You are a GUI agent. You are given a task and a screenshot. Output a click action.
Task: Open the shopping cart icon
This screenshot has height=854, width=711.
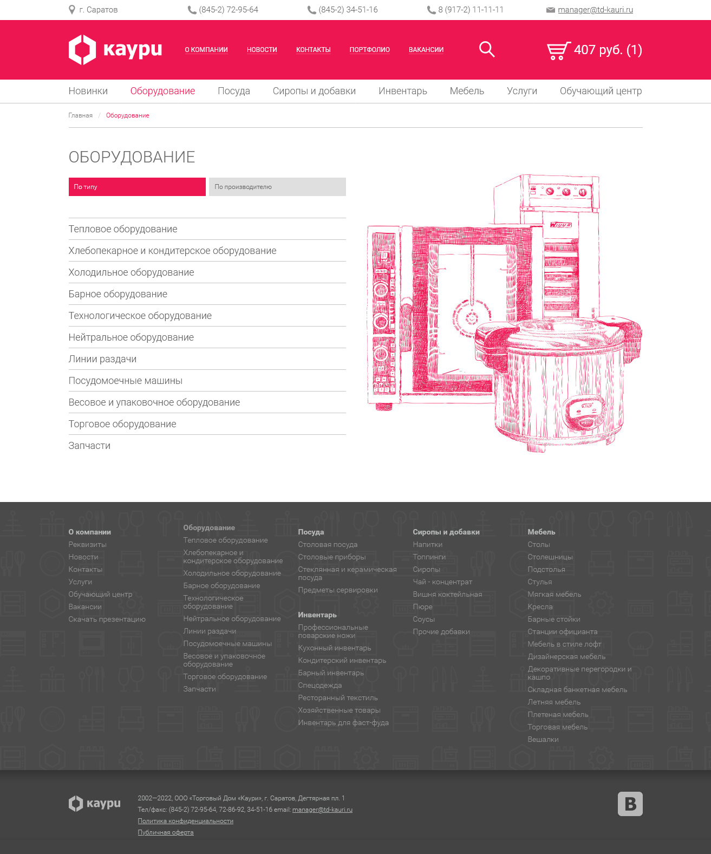558,50
